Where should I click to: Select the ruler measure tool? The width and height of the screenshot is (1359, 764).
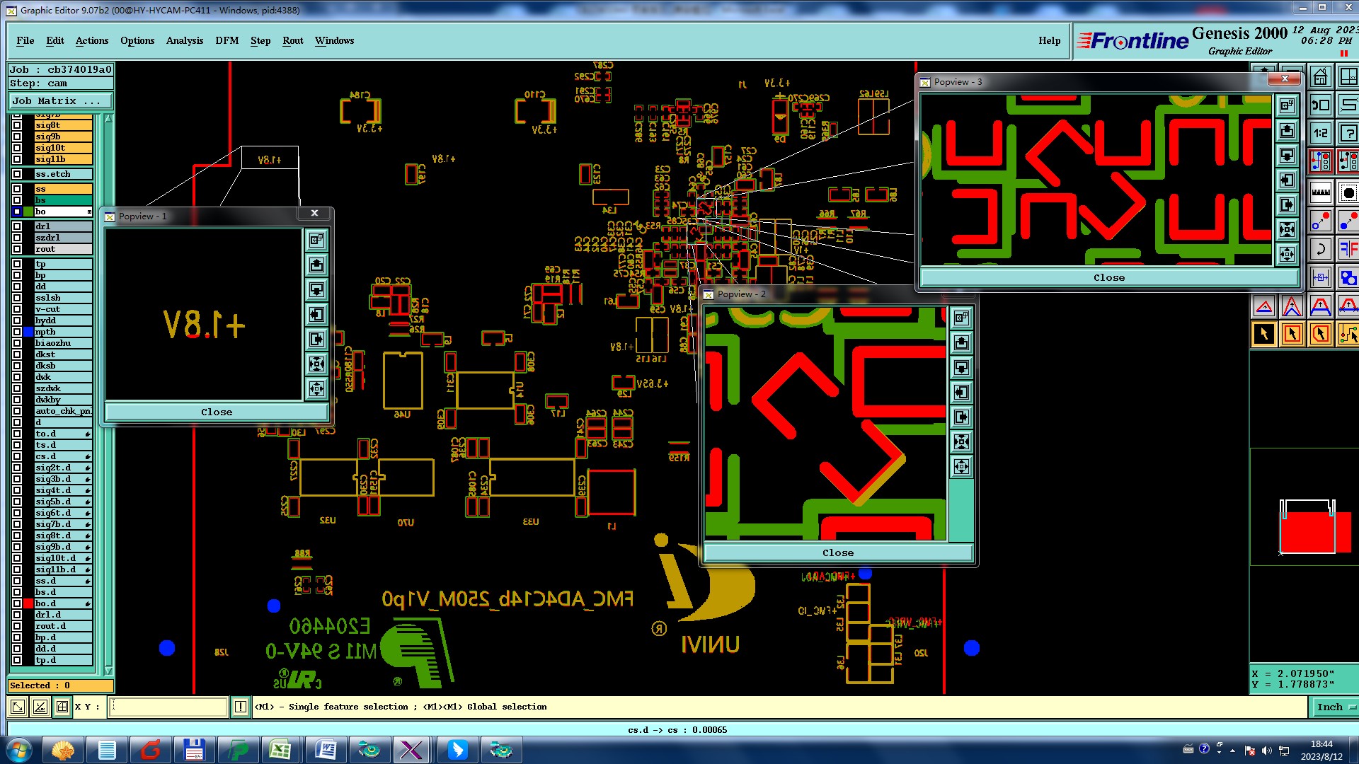(1321, 192)
